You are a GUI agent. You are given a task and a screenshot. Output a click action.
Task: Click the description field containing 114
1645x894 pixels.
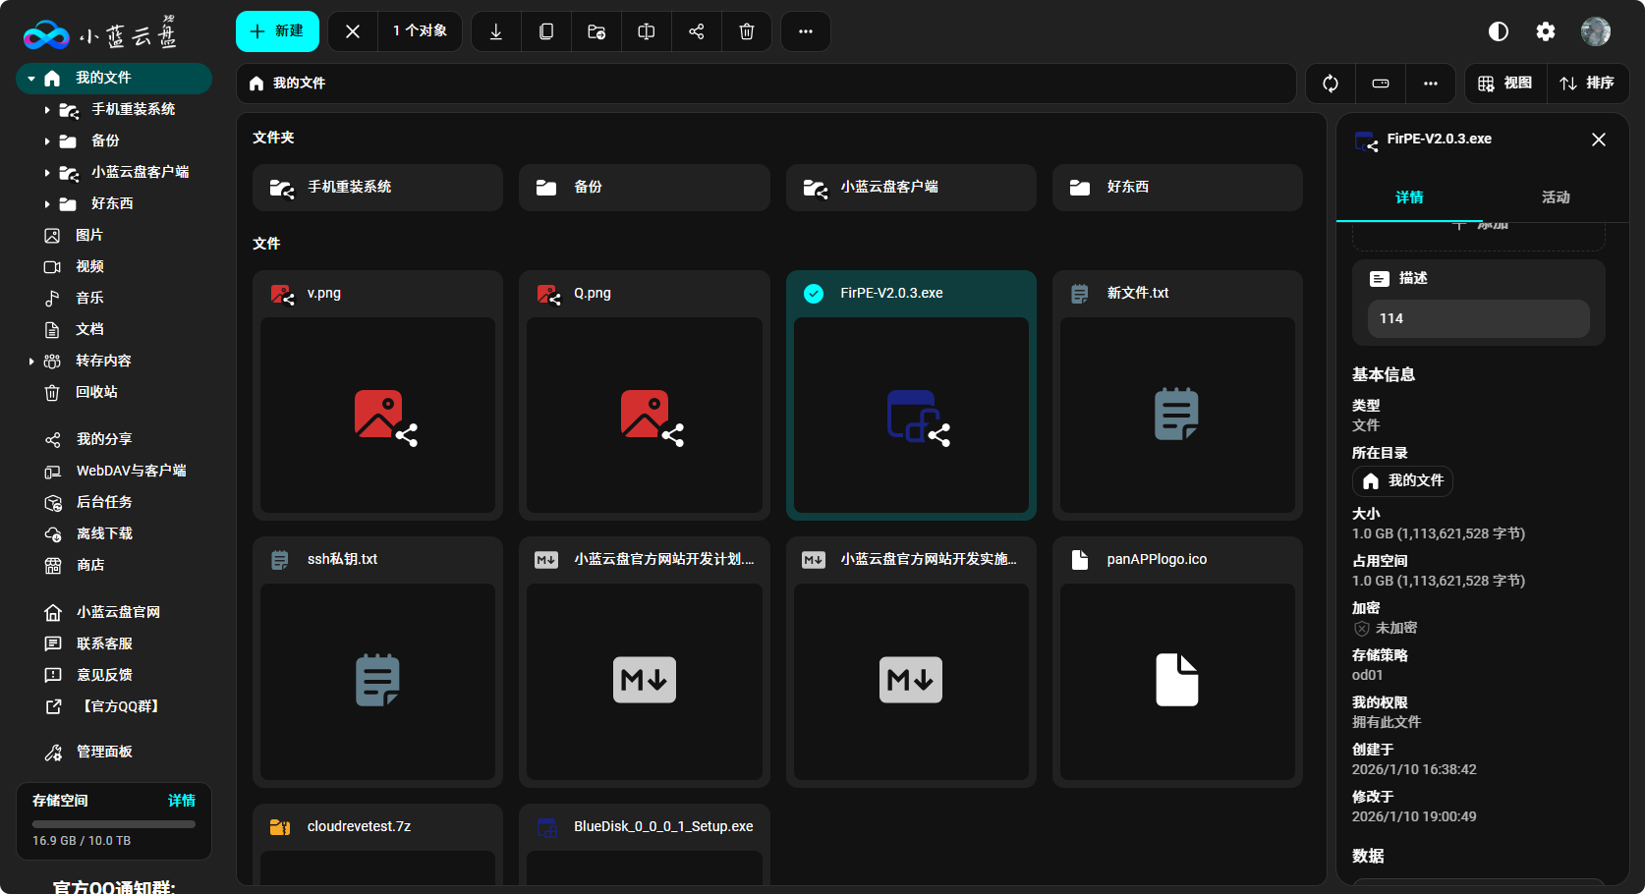[x=1478, y=318]
